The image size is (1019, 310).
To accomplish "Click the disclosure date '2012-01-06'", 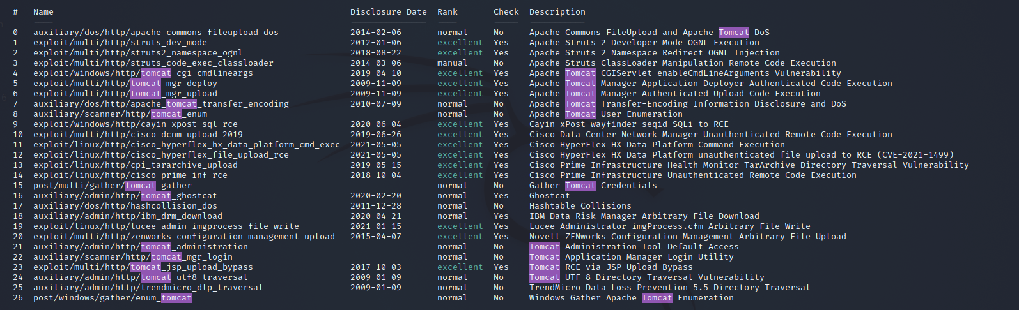I will coord(376,43).
